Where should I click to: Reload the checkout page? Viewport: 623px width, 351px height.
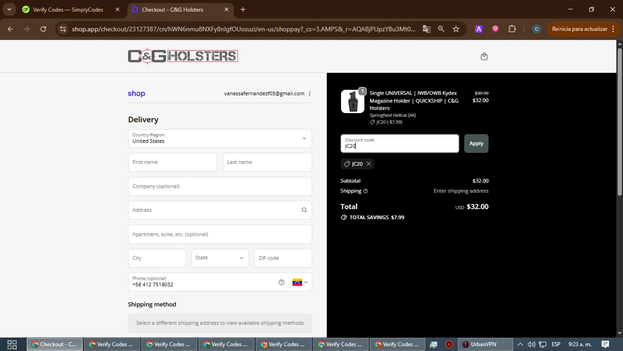(43, 29)
